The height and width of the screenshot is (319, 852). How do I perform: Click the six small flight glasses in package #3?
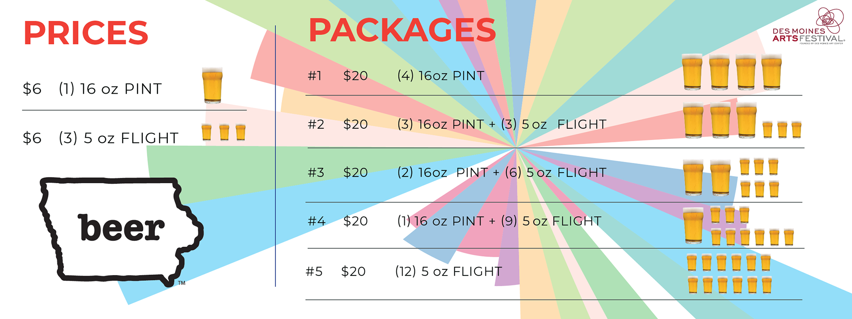click(x=759, y=177)
